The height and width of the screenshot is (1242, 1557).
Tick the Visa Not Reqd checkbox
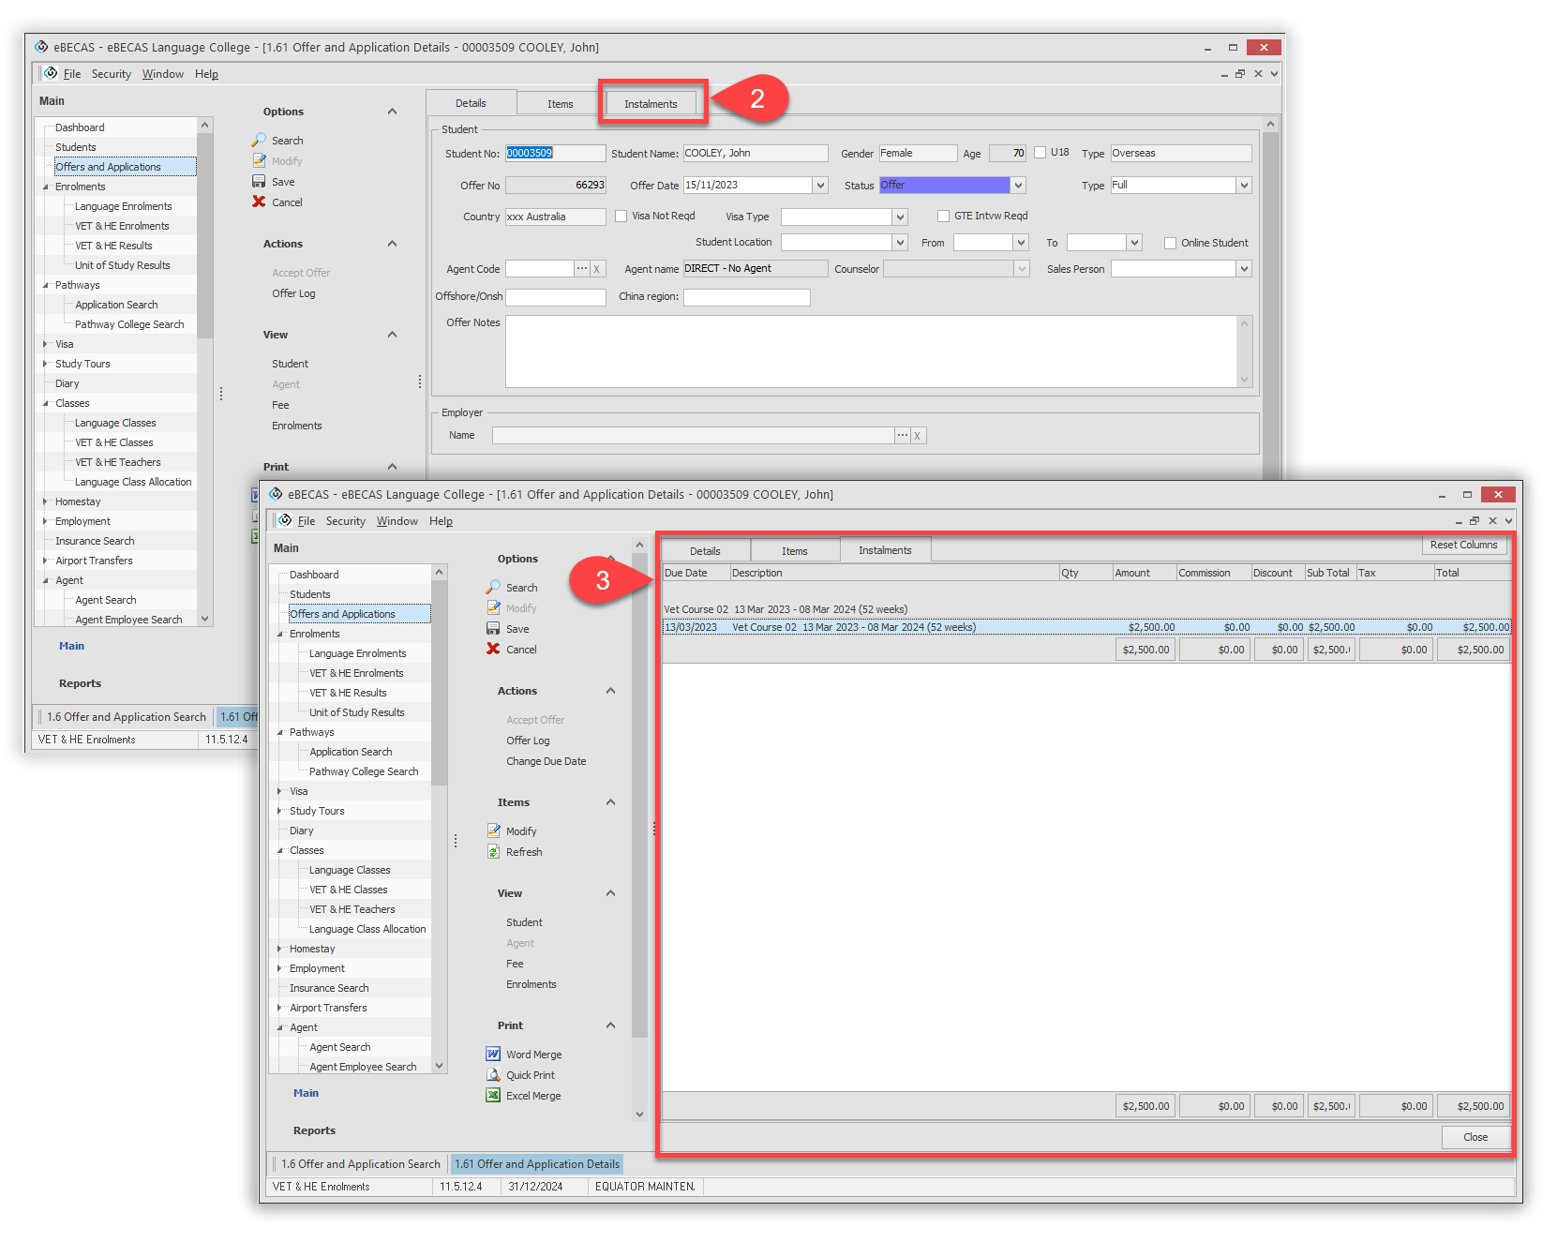[621, 217]
